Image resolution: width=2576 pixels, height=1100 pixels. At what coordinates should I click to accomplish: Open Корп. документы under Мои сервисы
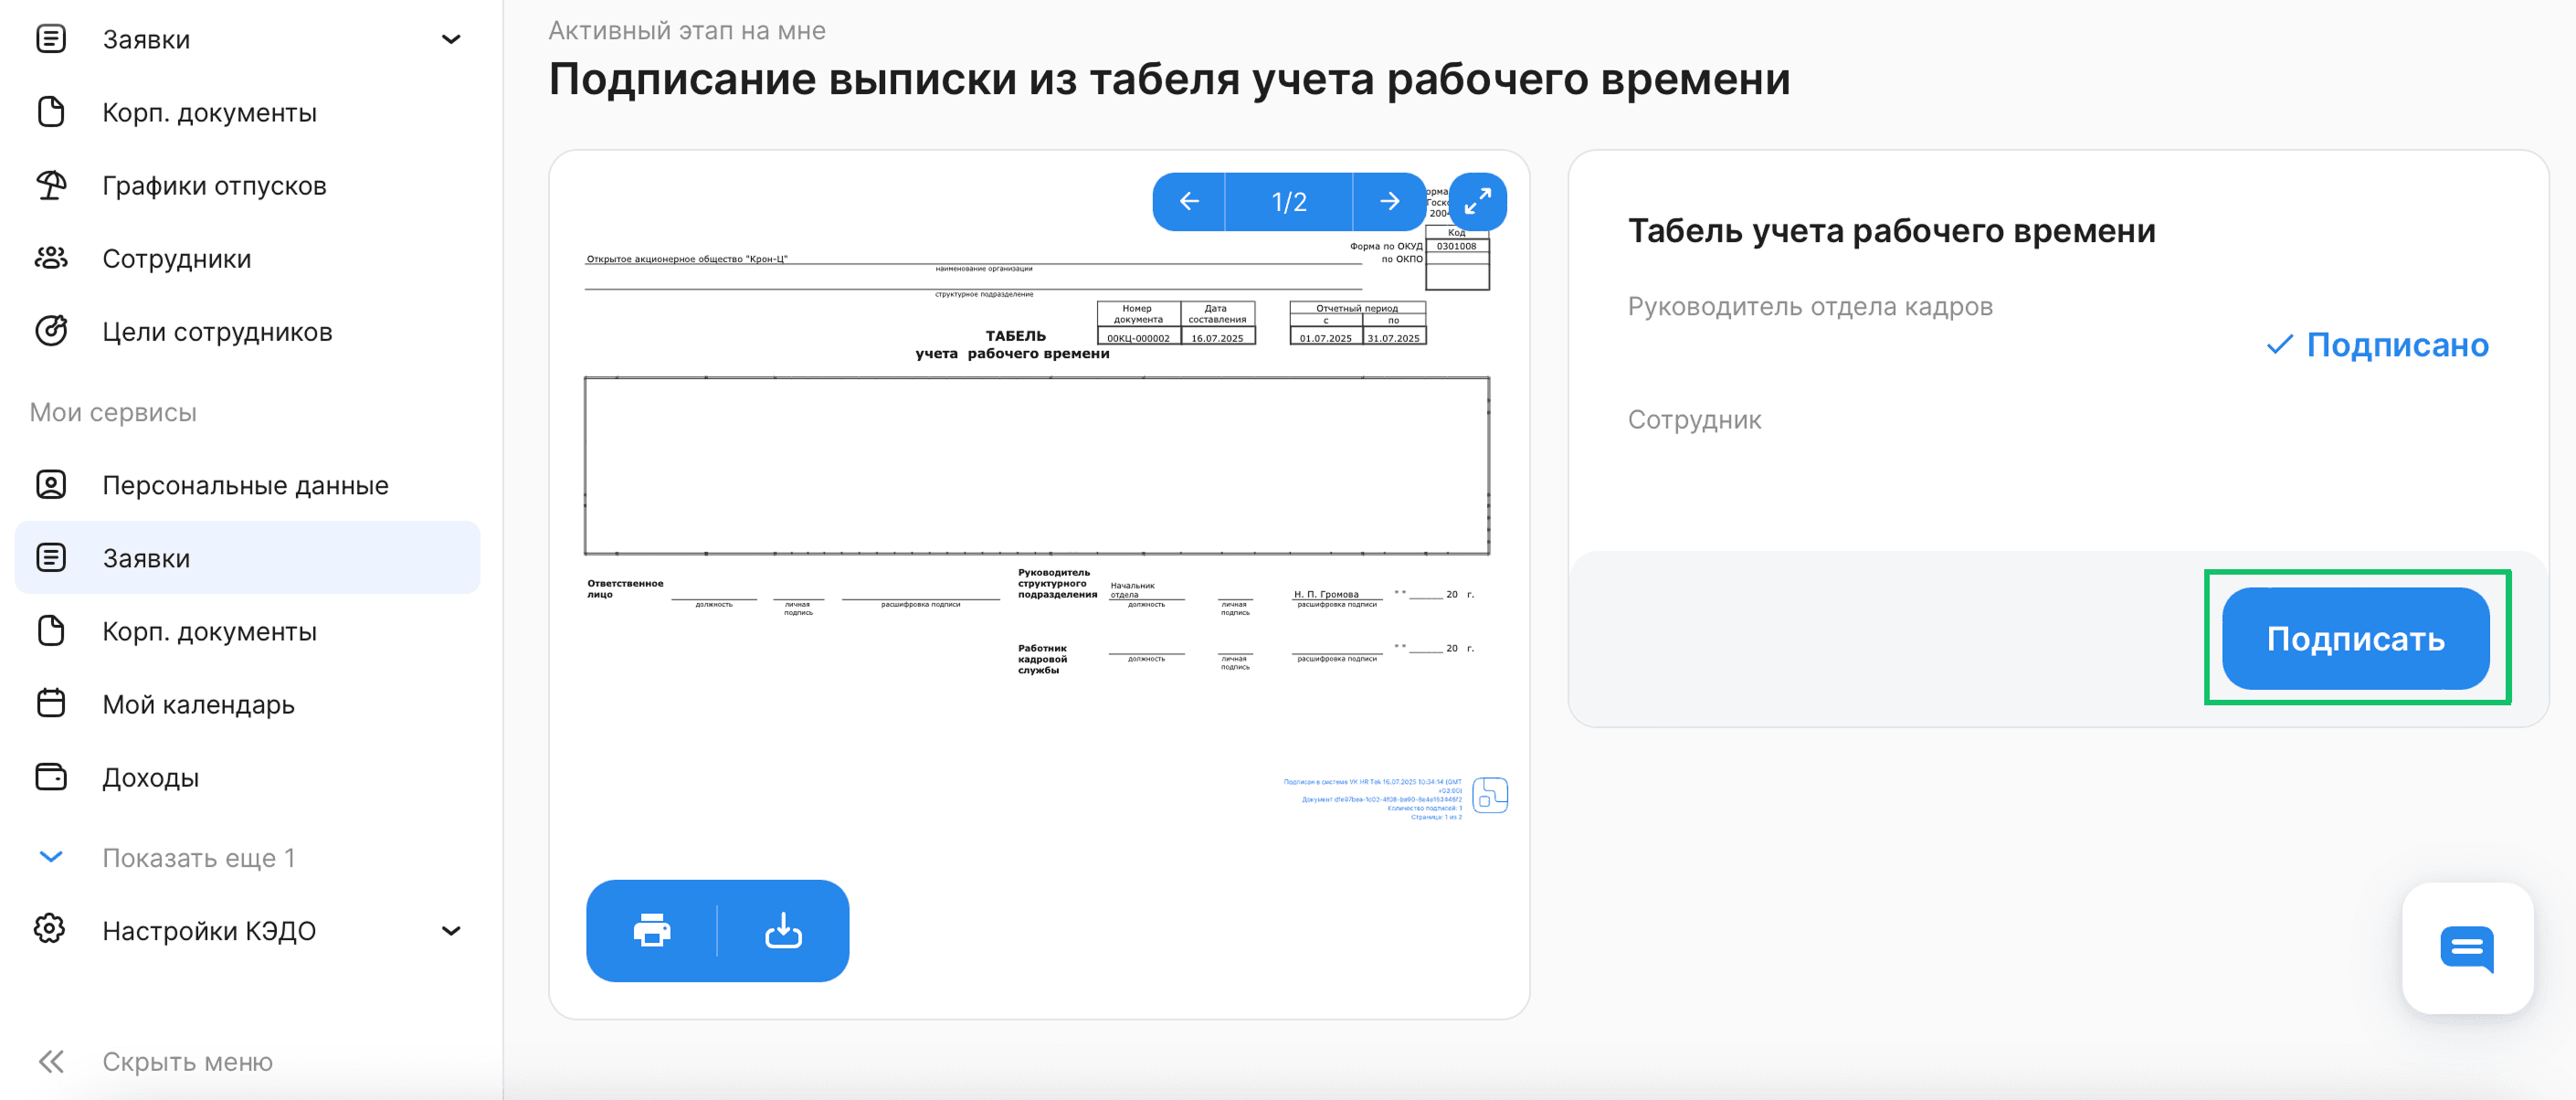(209, 631)
